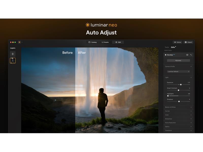
Task: Click the Shadows value field
Action: [x=189, y=99]
